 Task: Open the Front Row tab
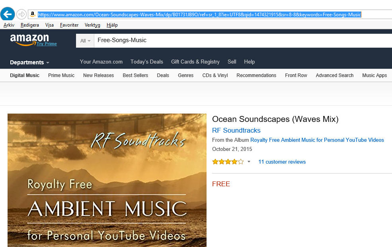(x=296, y=75)
